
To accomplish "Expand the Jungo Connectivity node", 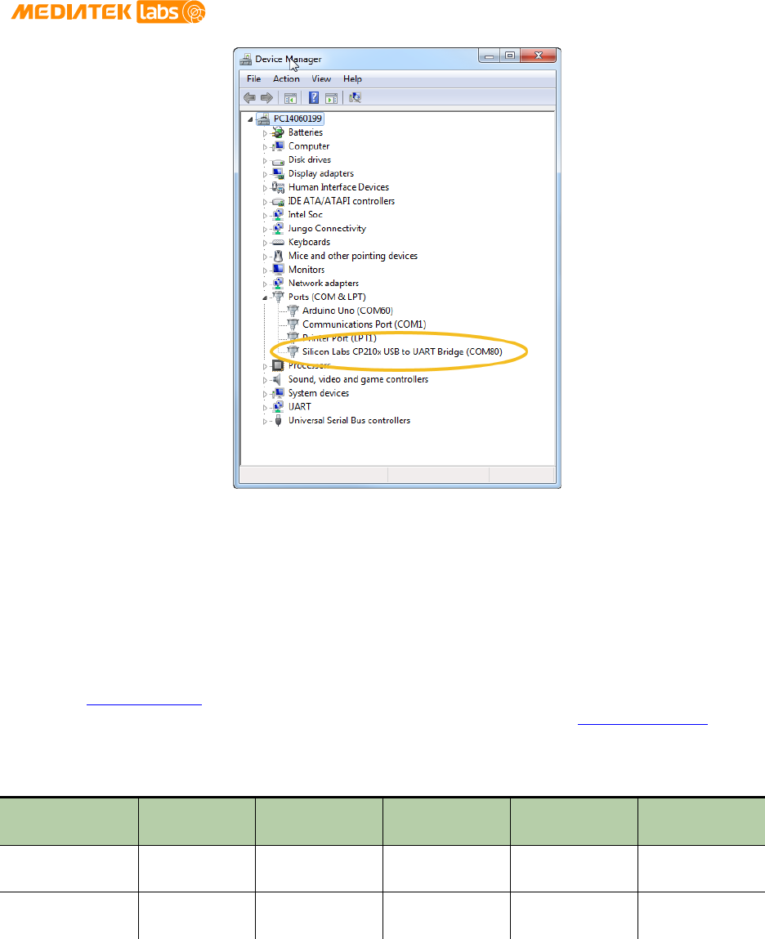I will pyautogui.click(x=265, y=229).
